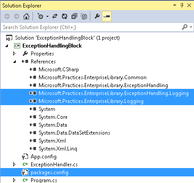Image resolution: width=194 pixels, height=183 pixels.
Task: Collapse the ExceptionHandlingBlock project node
Action: pos(7,46)
